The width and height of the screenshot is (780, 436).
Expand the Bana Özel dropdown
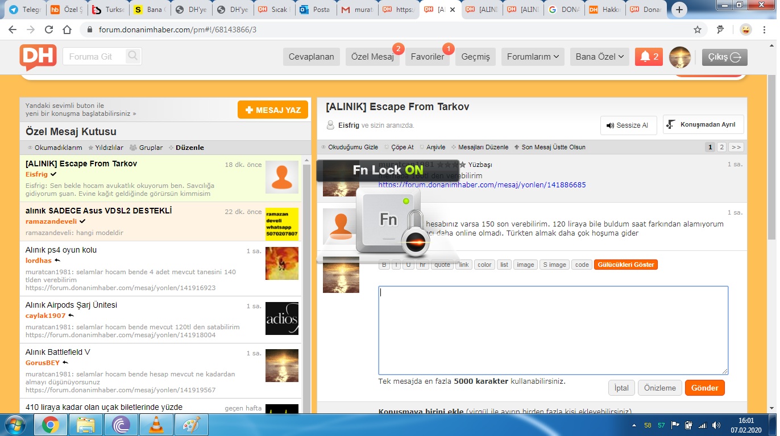599,57
